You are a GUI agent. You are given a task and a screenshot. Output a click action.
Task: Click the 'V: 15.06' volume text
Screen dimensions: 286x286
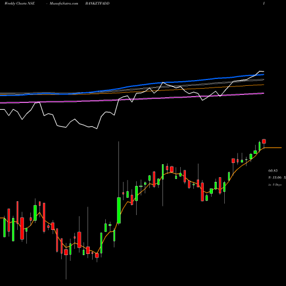click(x=275, y=177)
